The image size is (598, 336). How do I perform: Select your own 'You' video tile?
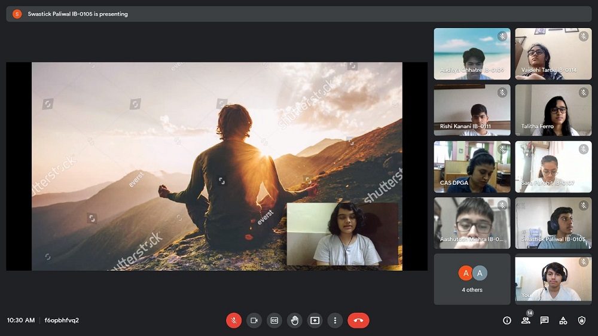(553, 280)
